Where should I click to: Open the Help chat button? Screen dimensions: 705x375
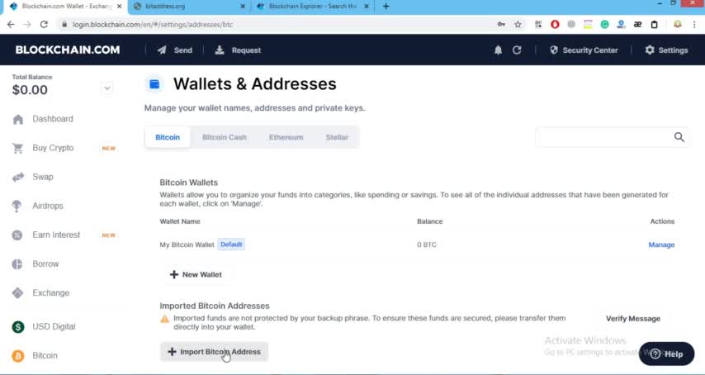point(666,354)
